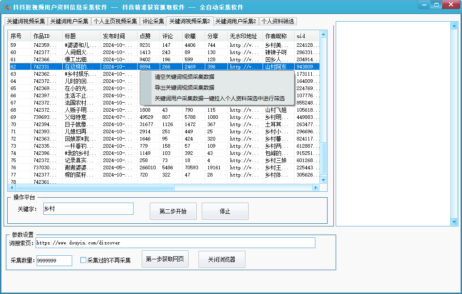
Task: Click 点赞 value 2914 in row 71
Action: 145,131
